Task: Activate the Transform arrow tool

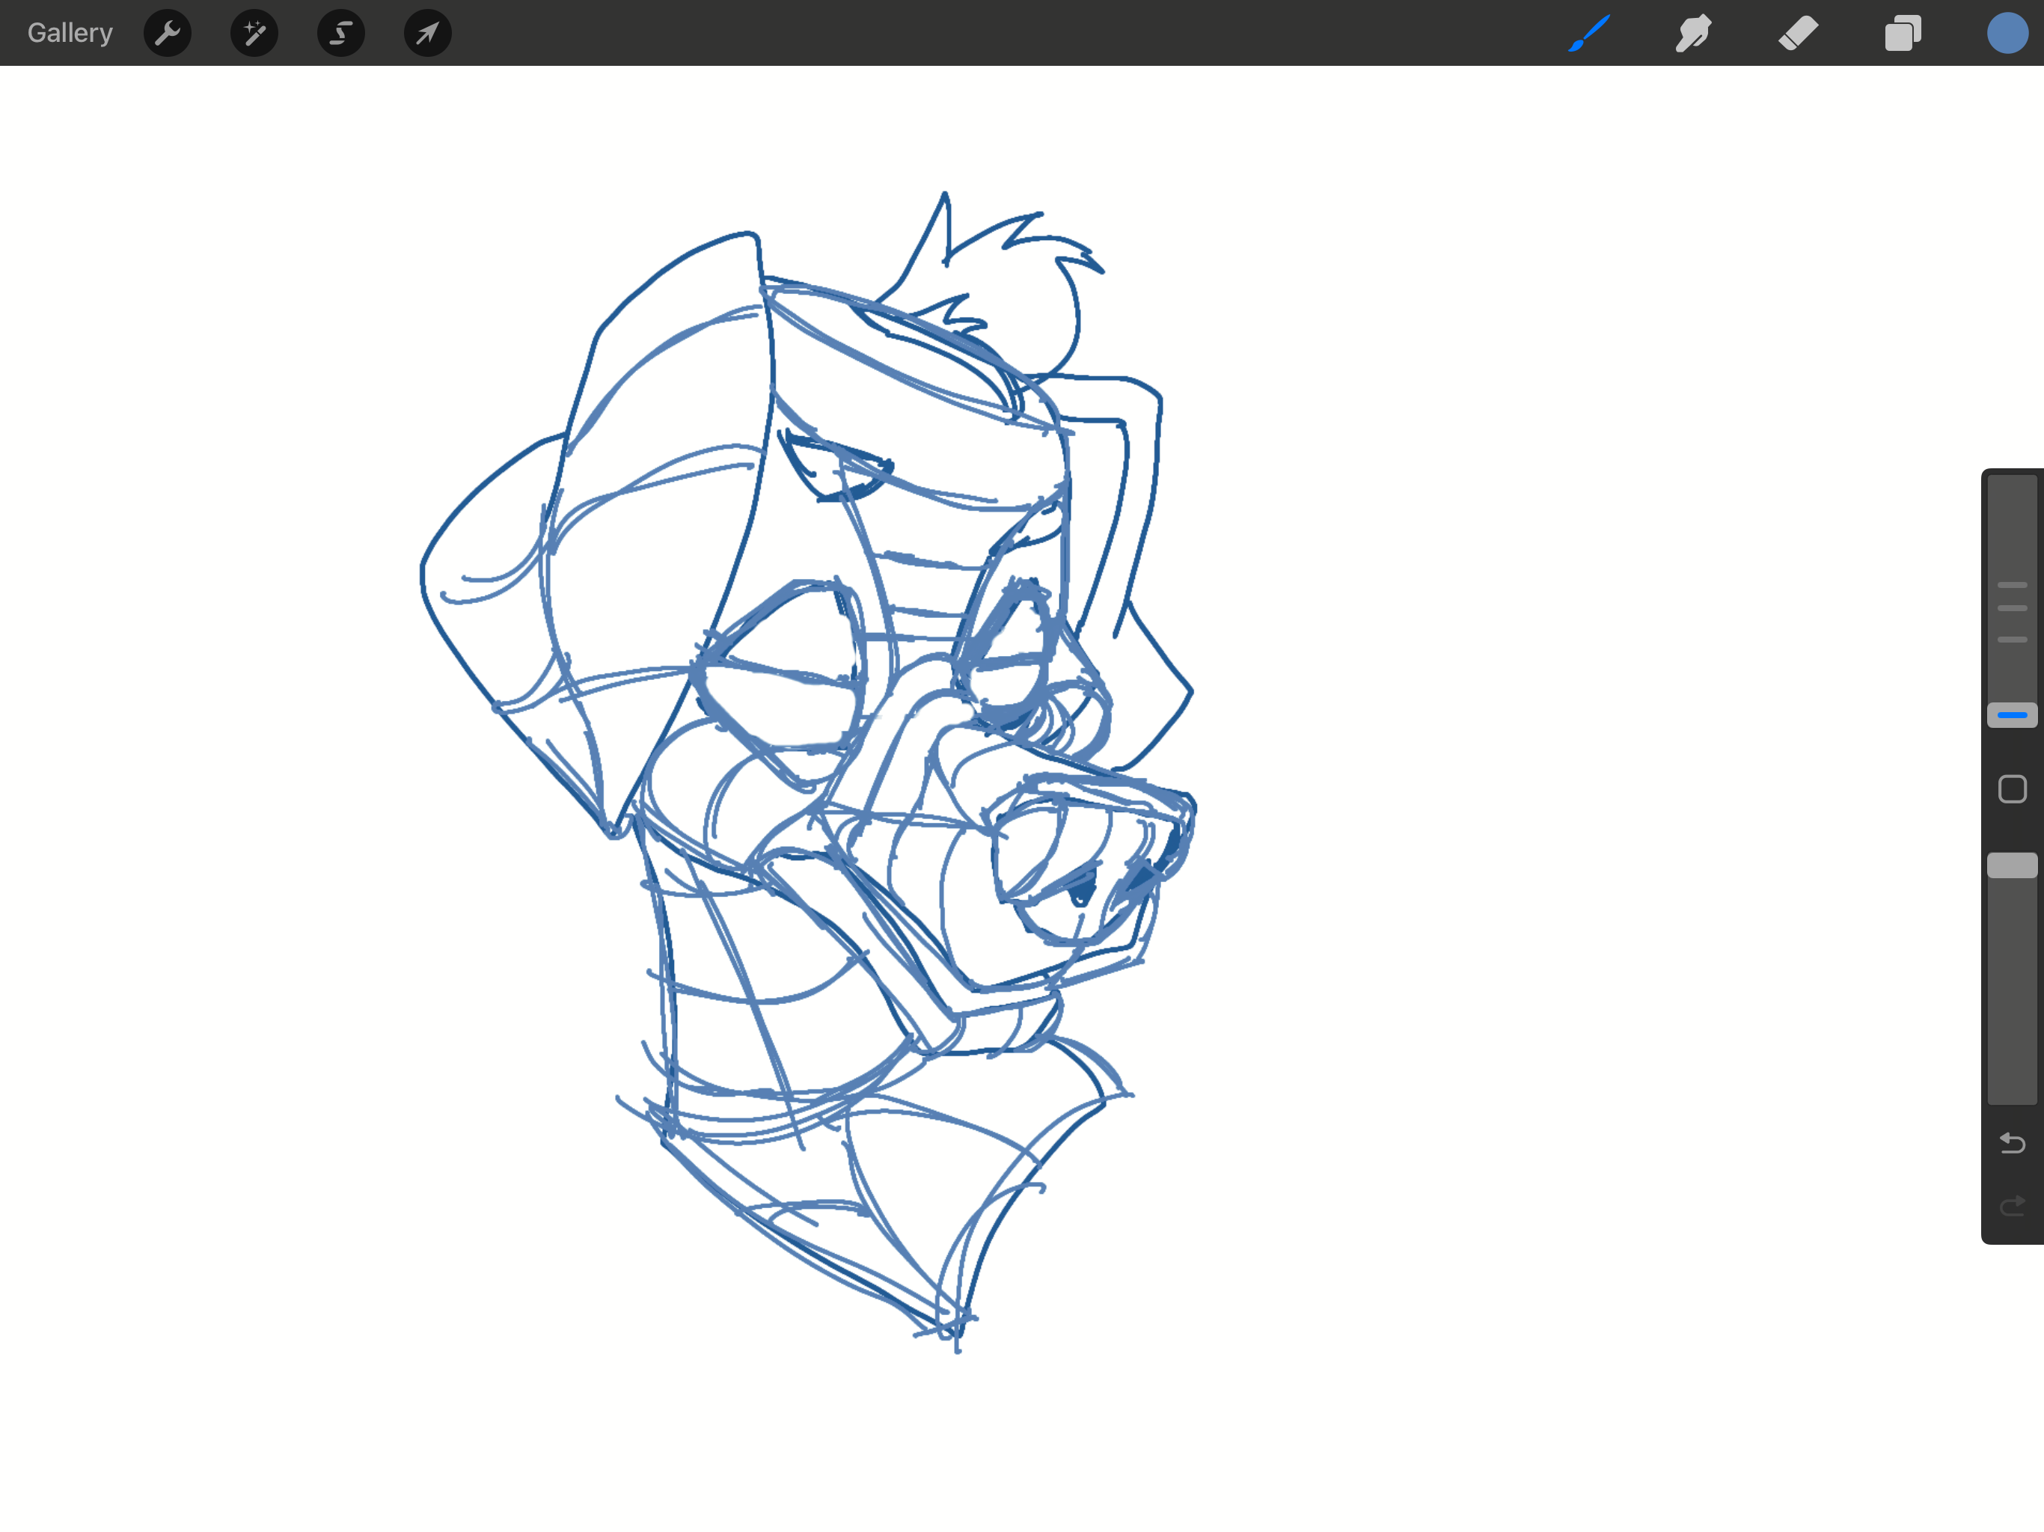Action: pyautogui.click(x=428, y=33)
